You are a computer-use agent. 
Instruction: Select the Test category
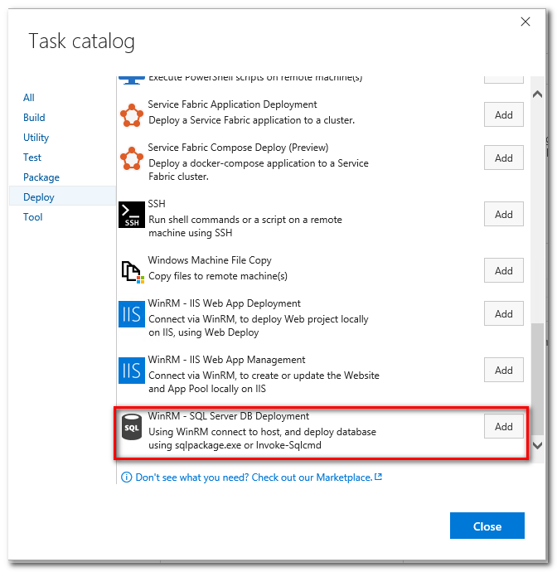[x=32, y=158]
